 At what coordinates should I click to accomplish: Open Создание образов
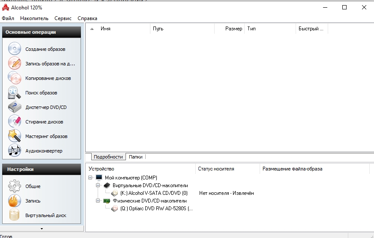[45, 49]
